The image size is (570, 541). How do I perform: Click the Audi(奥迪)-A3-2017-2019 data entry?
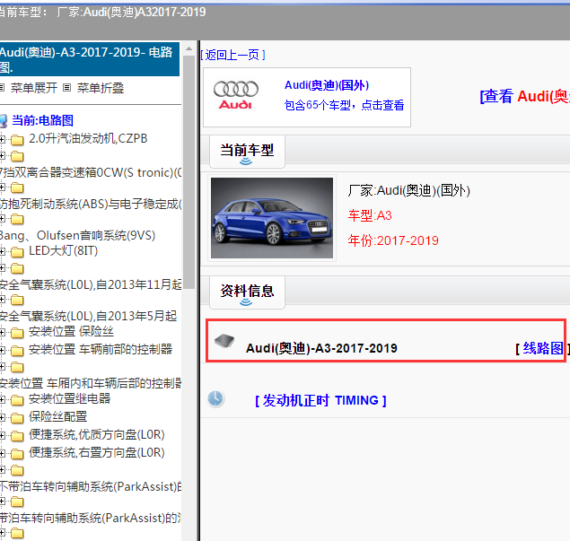tap(321, 348)
